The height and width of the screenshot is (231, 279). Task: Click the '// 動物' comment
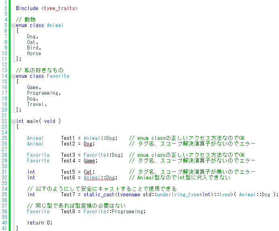click(x=25, y=19)
